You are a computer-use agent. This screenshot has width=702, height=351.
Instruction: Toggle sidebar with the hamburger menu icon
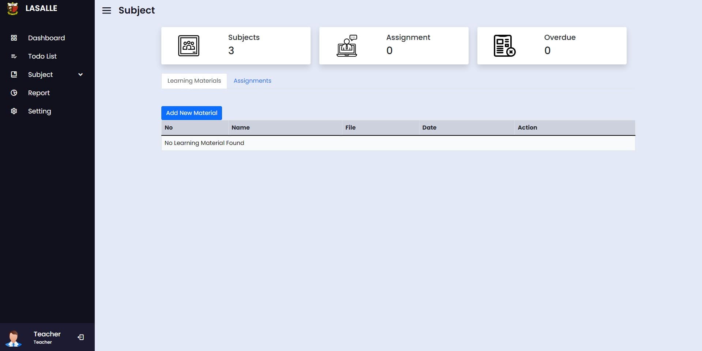[106, 11]
